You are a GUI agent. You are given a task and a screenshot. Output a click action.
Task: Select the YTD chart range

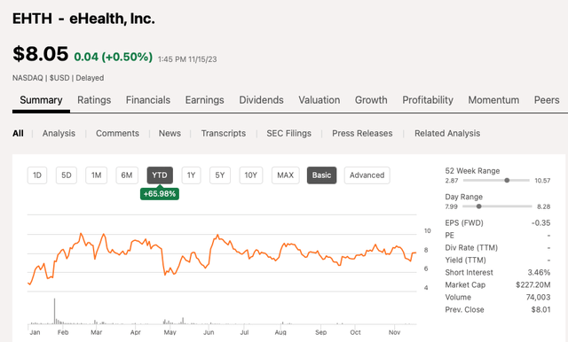click(x=160, y=175)
